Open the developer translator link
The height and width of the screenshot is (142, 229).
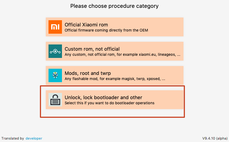tap(34, 138)
